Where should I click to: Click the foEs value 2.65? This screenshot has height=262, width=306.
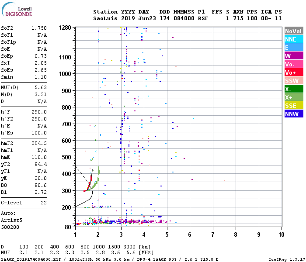[41, 70]
